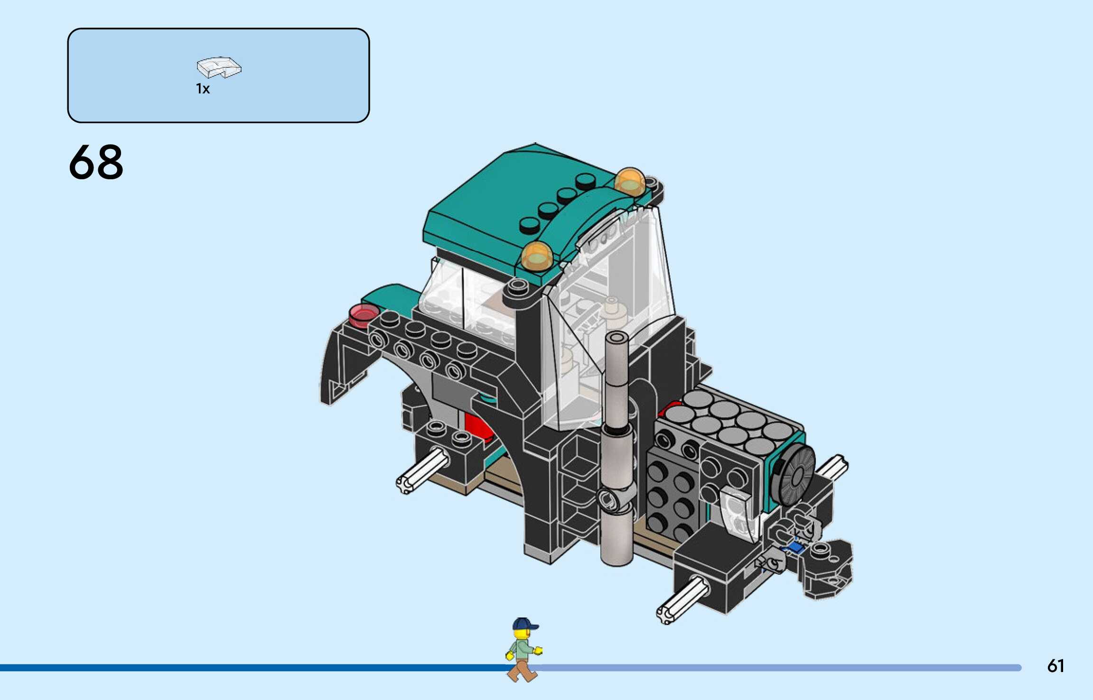Click the white curved slope part icon
Image resolution: width=1093 pixels, height=700 pixels.
[x=219, y=67]
